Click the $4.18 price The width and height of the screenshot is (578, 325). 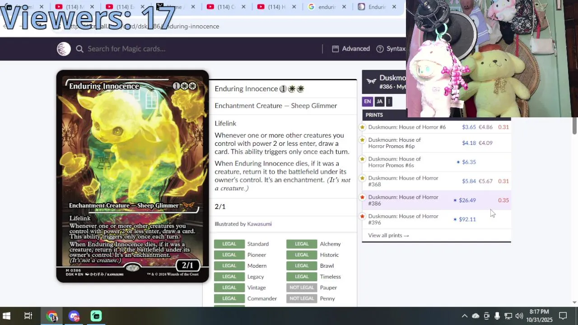(469, 143)
